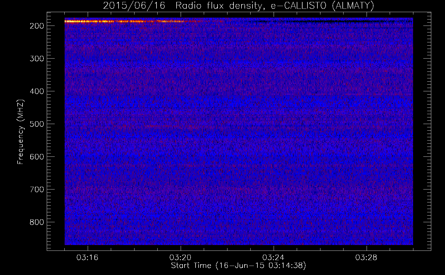
Task: Click the 03:16 time tick label
Action: coord(87,258)
